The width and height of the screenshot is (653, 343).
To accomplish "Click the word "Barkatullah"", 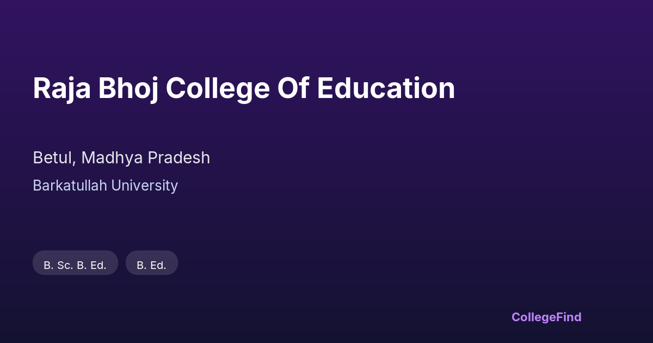I will pyautogui.click(x=70, y=186).
